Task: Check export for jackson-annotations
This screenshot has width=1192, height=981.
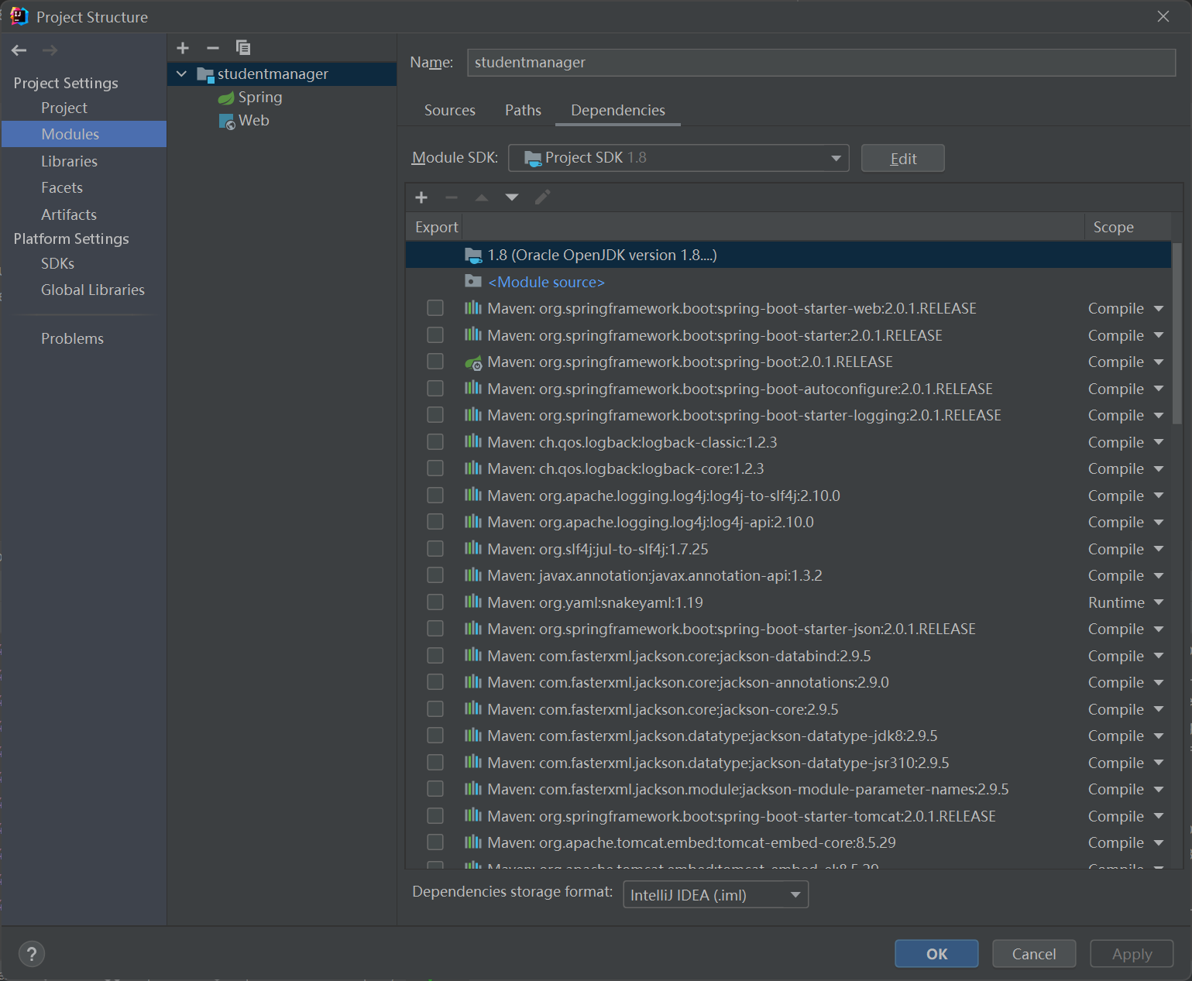Action: (435, 682)
